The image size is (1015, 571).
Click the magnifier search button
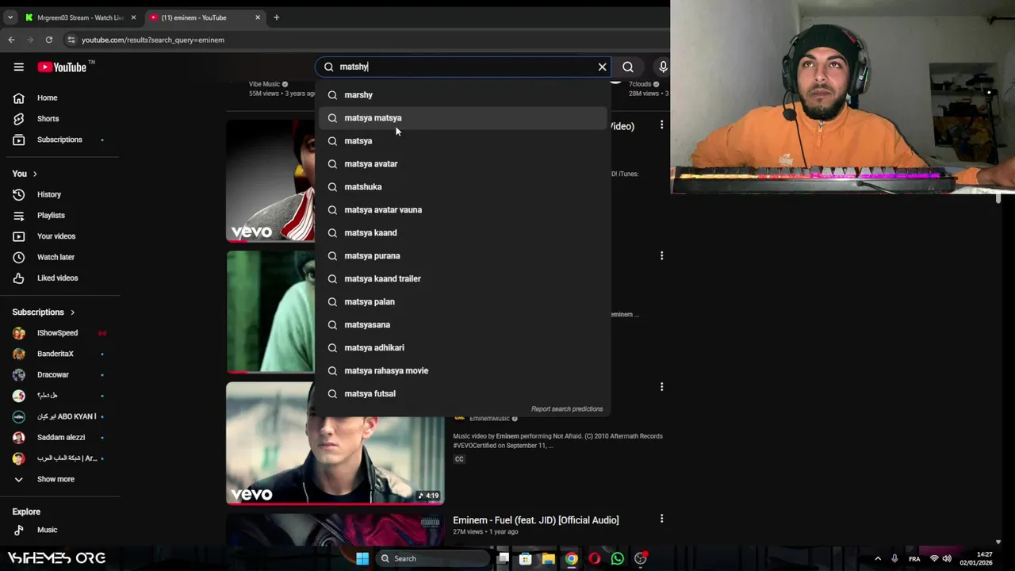(627, 67)
